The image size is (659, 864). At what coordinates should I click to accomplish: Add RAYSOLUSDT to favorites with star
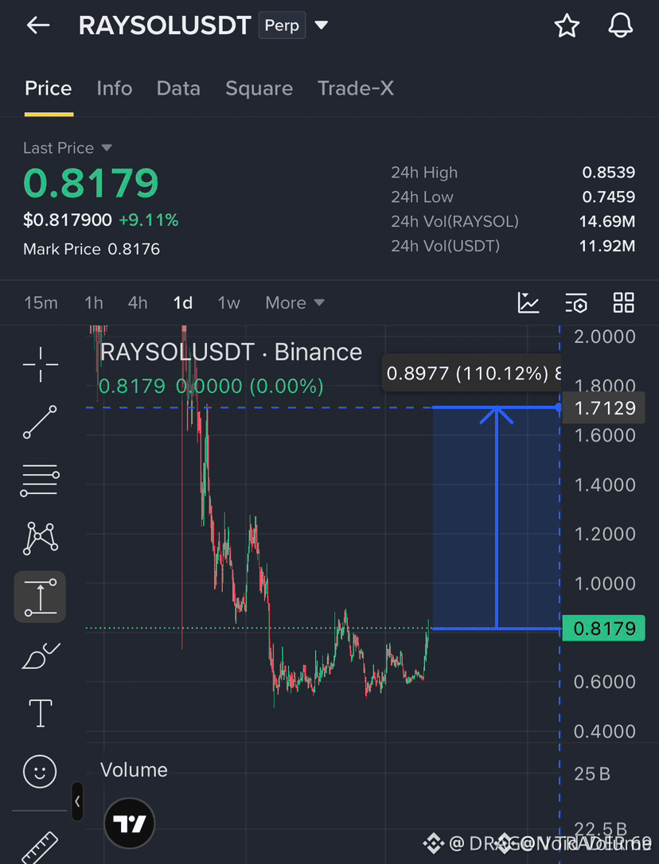[567, 26]
